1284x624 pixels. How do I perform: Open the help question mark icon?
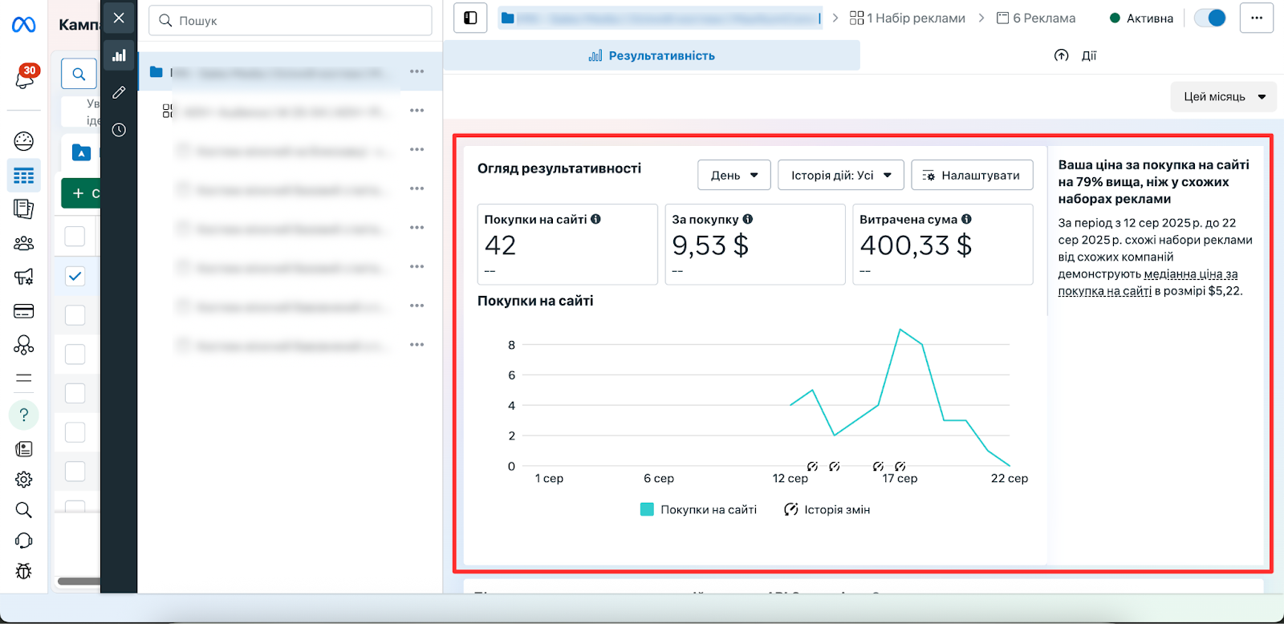tap(24, 415)
